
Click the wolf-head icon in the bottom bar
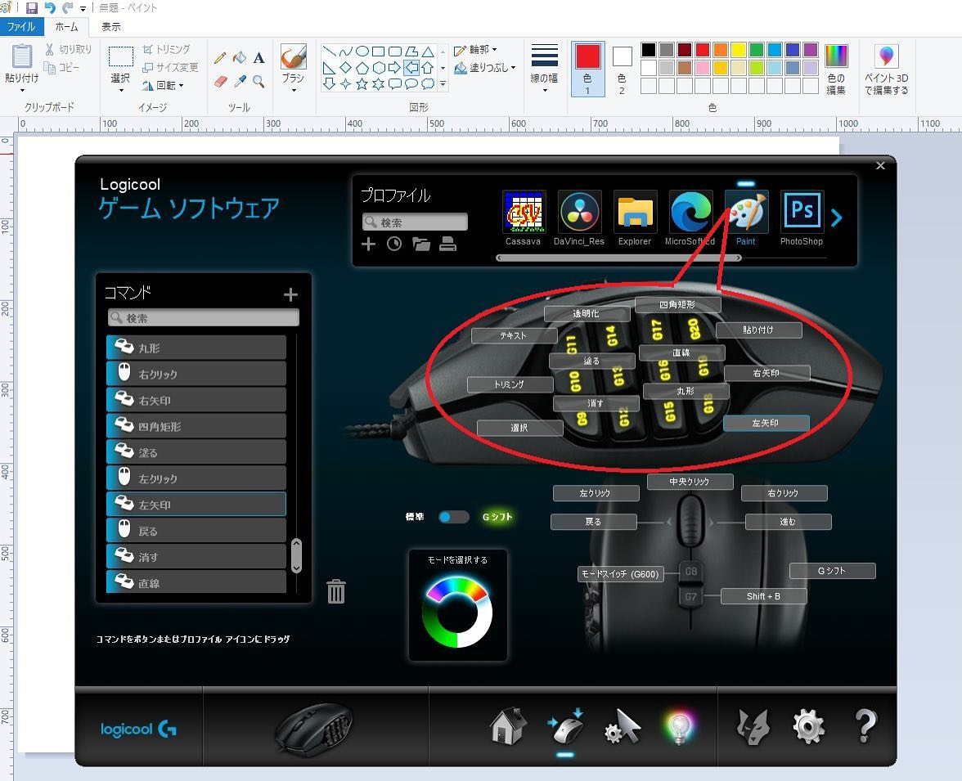pyautogui.click(x=753, y=726)
